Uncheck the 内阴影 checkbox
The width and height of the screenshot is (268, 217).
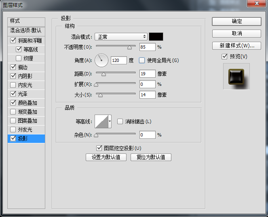pos(13,76)
